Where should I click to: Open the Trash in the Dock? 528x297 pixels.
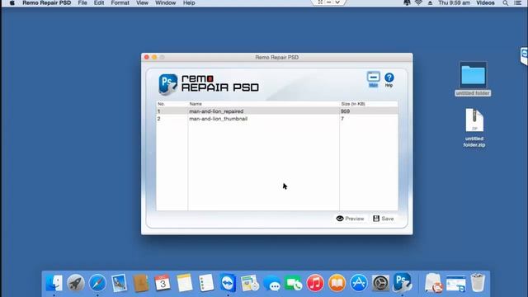coord(478,282)
